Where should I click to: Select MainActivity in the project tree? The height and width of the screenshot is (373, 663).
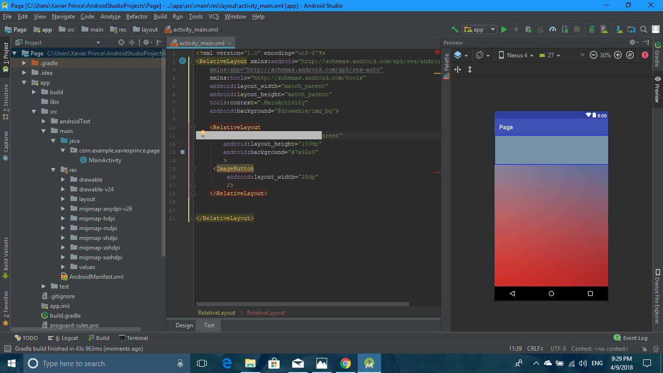click(105, 160)
